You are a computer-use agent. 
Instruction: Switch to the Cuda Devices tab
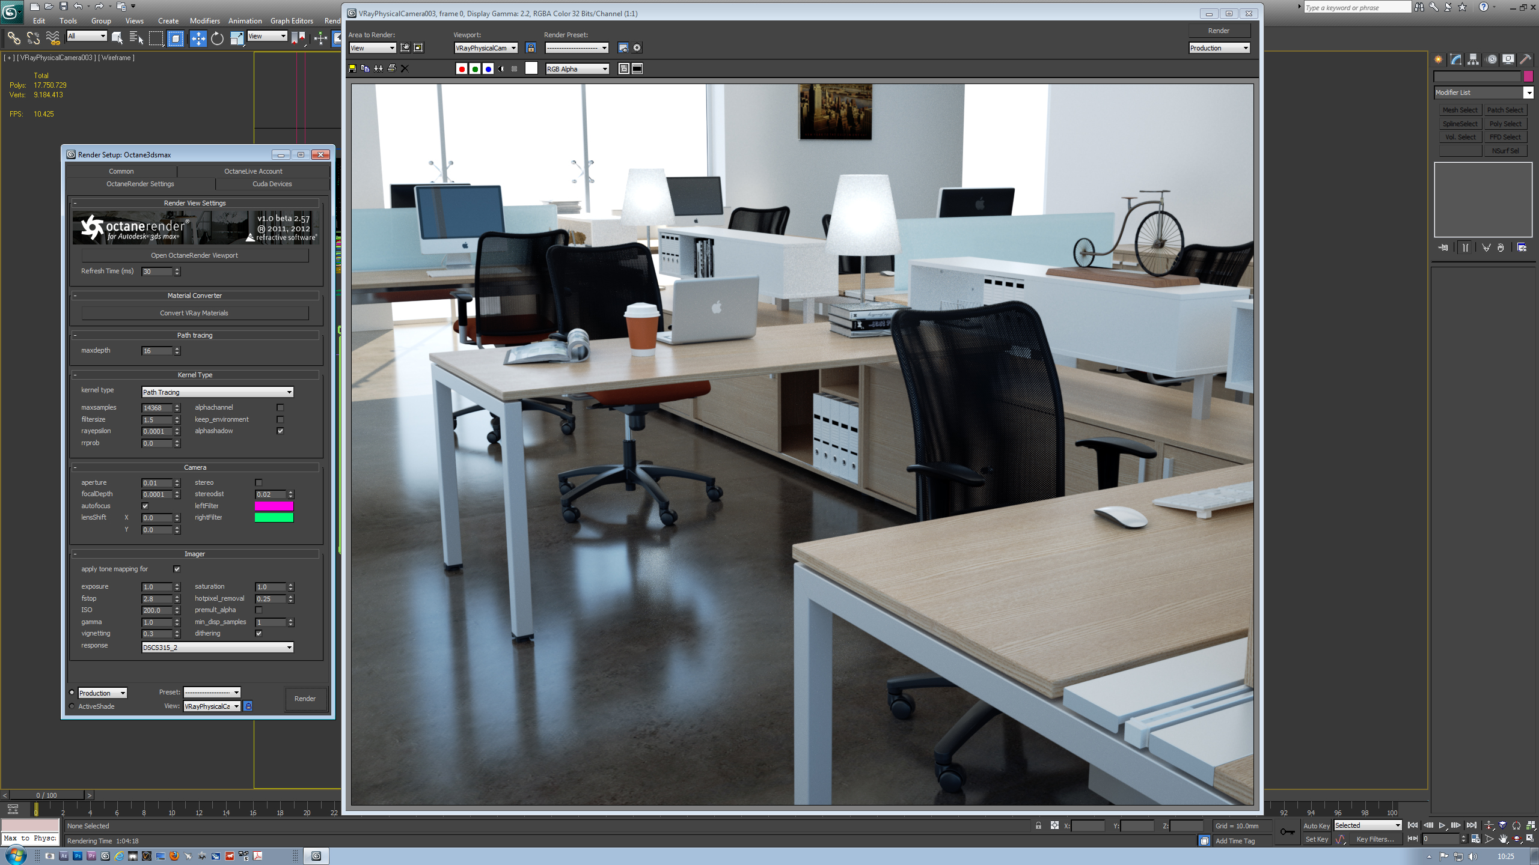point(272,184)
